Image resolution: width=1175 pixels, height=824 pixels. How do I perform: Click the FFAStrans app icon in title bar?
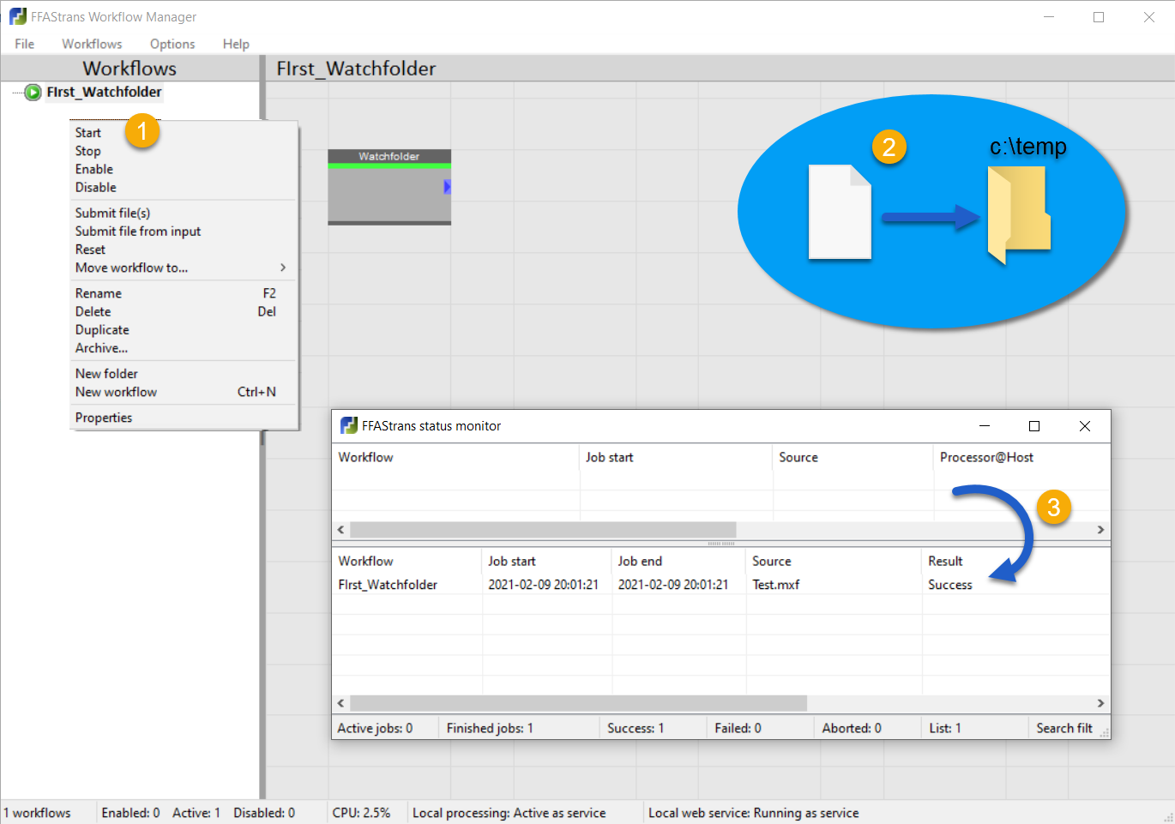point(18,16)
